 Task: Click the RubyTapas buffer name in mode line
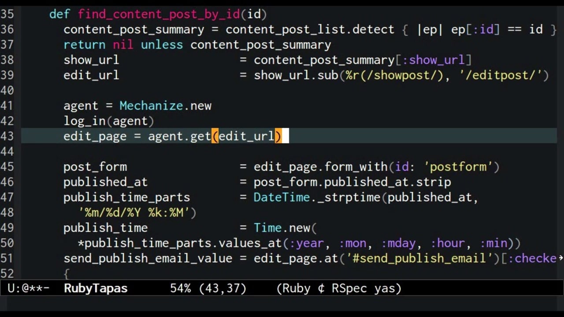[95, 288]
